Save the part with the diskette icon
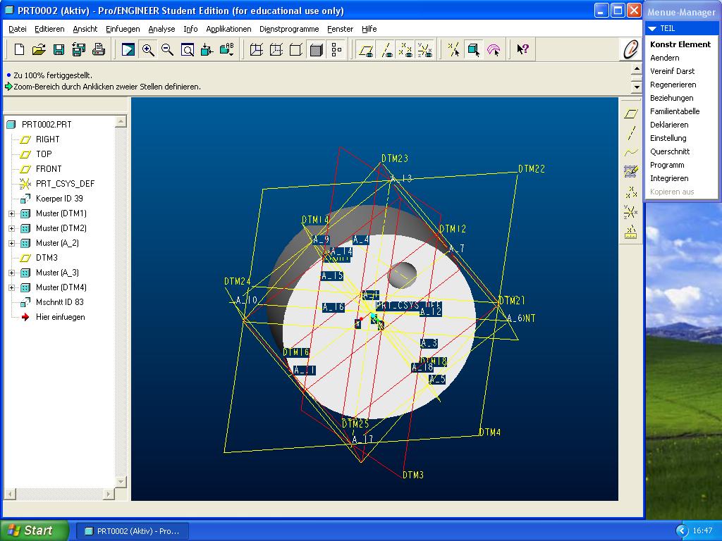The height and width of the screenshot is (541, 722). click(59, 49)
